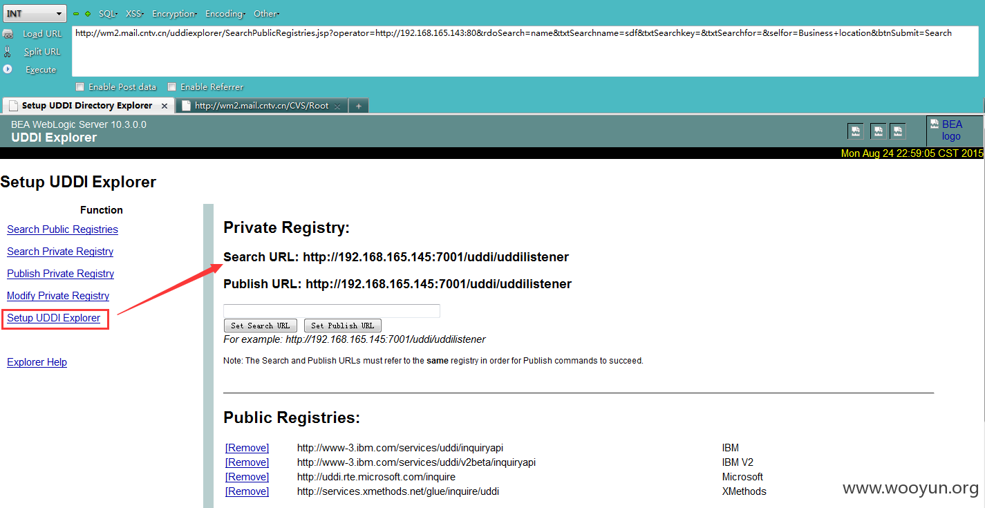The width and height of the screenshot is (985, 508).
Task: Click the Function column heading
Action: (x=102, y=210)
